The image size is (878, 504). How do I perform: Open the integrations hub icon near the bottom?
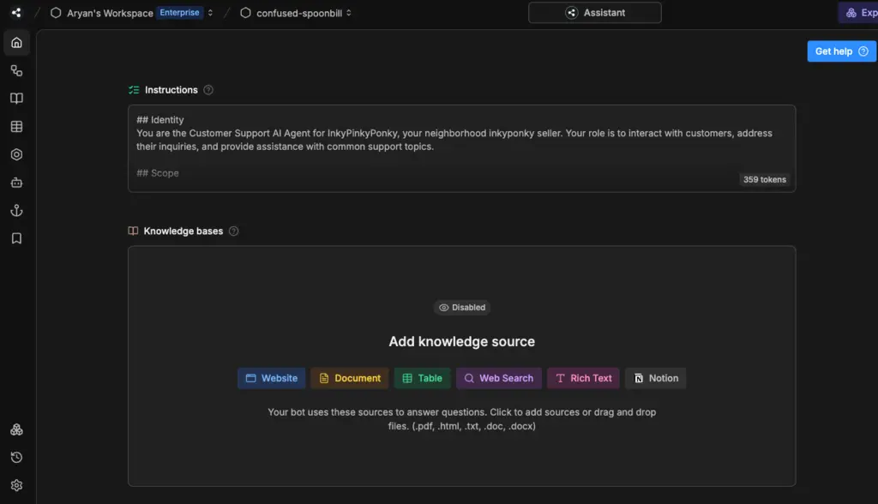tap(16, 429)
